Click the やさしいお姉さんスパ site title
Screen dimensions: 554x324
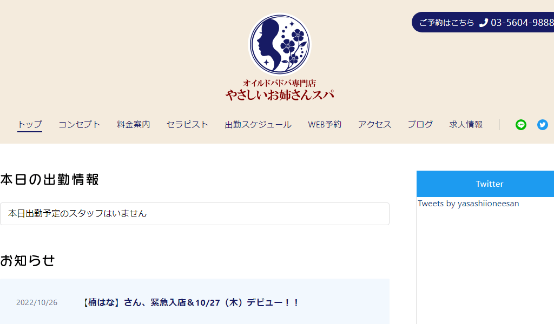tap(280, 95)
